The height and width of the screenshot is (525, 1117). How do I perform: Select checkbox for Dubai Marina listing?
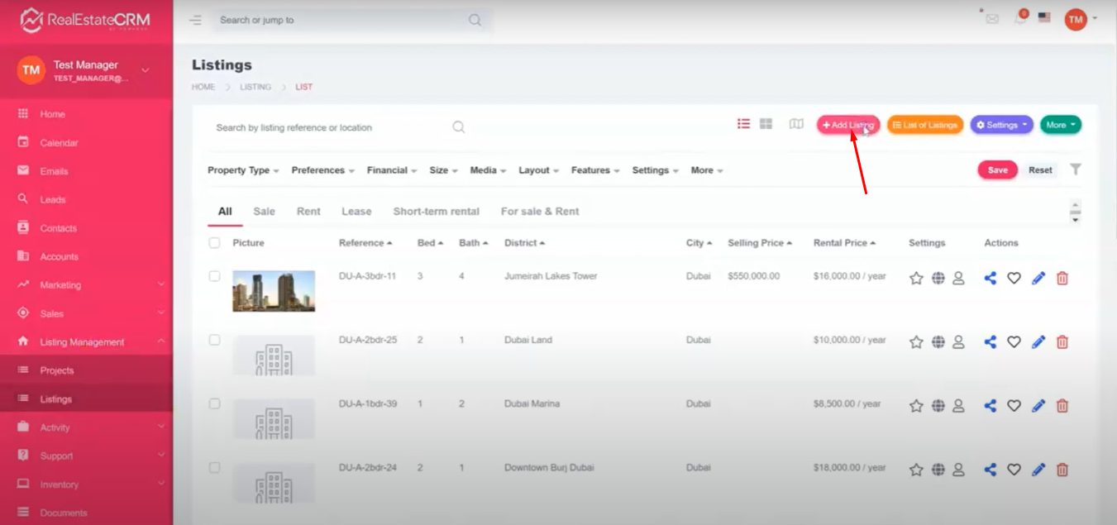click(215, 403)
